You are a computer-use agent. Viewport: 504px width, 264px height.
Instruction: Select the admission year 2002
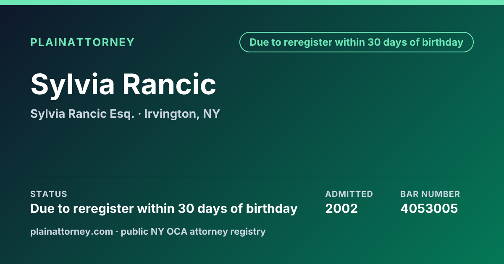[341, 209]
